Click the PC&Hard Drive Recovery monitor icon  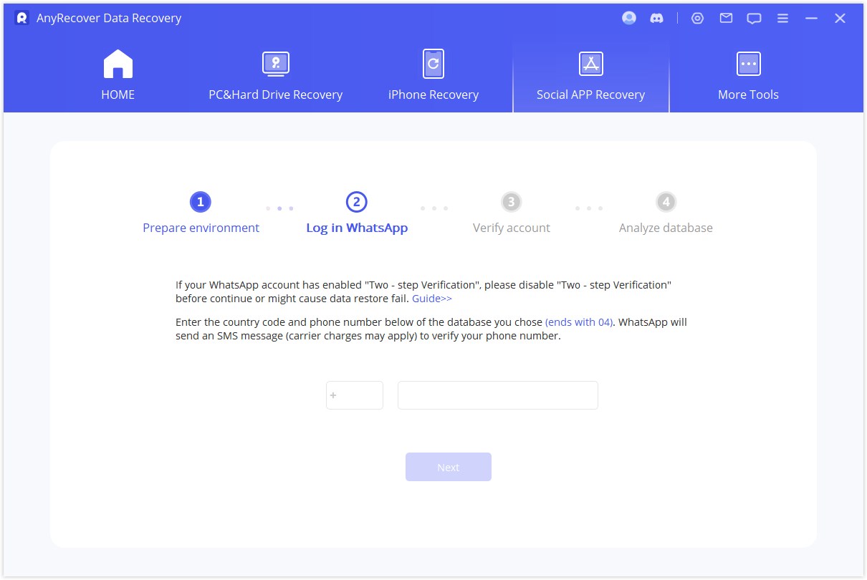275,64
